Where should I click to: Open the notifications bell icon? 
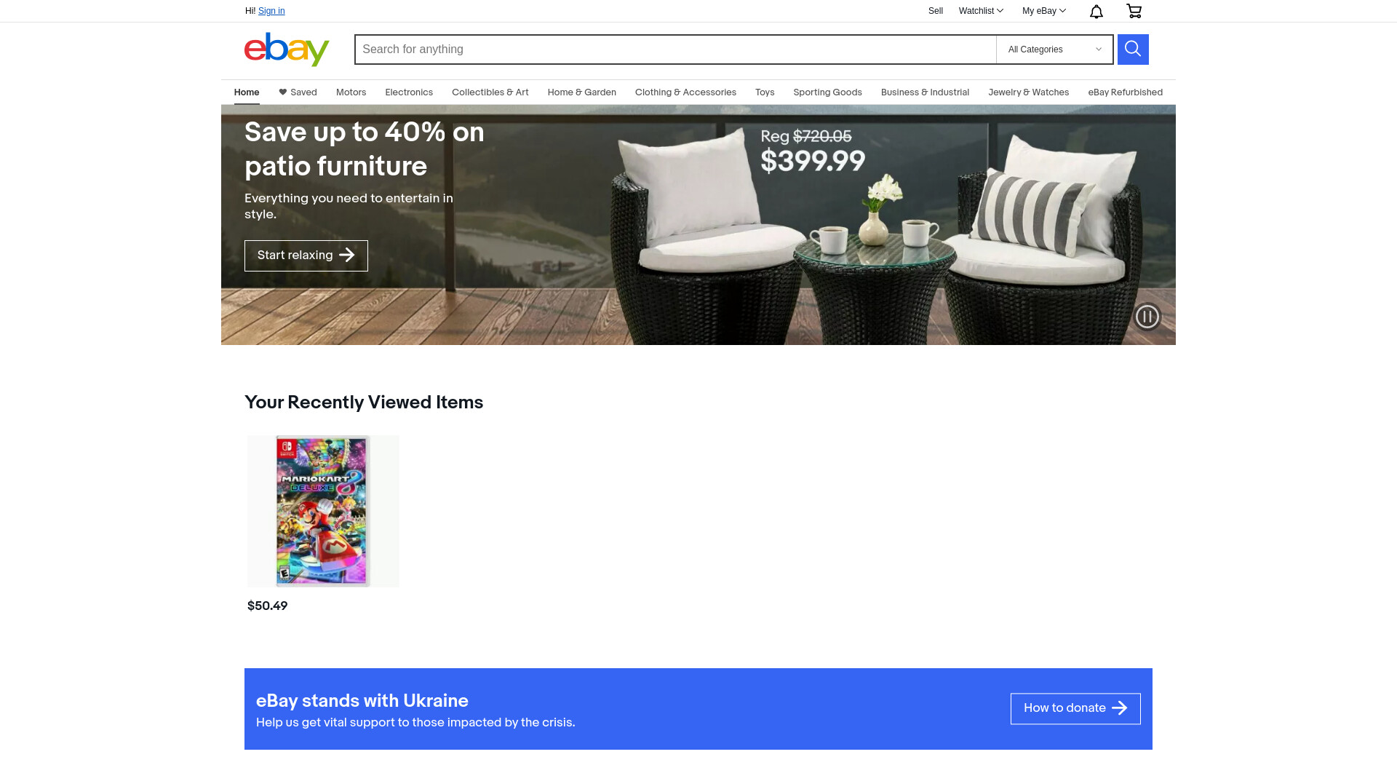click(1096, 11)
